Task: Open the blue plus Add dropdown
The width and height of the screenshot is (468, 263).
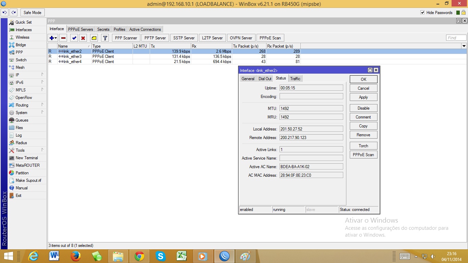Action: pyautogui.click(x=53, y=38)
